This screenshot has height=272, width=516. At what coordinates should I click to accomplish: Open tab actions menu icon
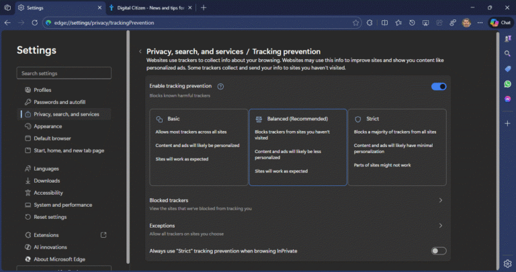pos(7,7)
